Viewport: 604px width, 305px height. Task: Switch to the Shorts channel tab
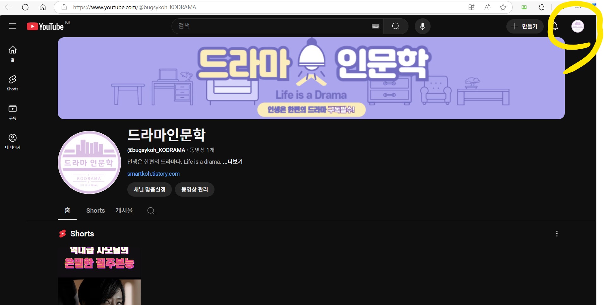(x=95, y=210)
